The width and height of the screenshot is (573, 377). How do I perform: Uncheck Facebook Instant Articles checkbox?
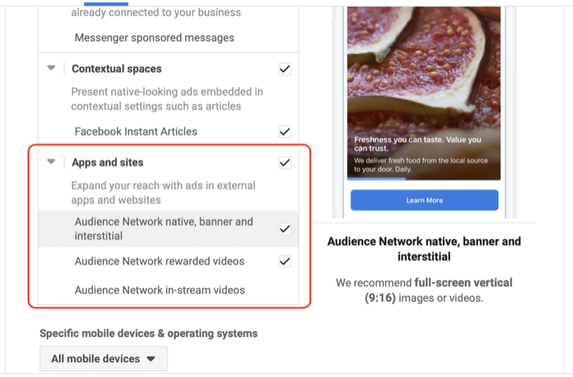tap(285, 132)
